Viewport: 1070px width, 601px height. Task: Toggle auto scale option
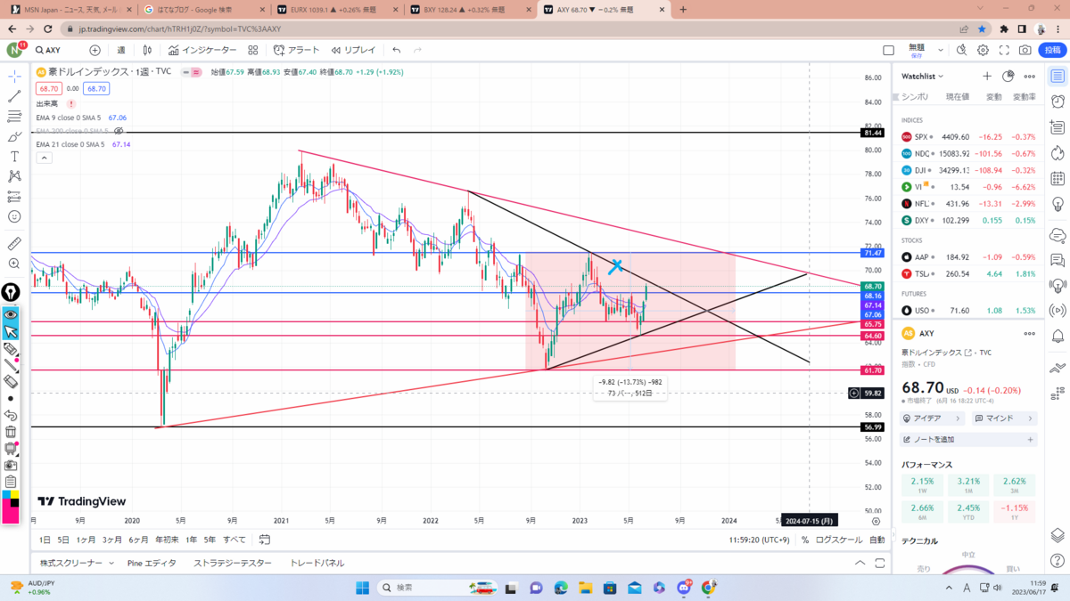tap(877, 540)
